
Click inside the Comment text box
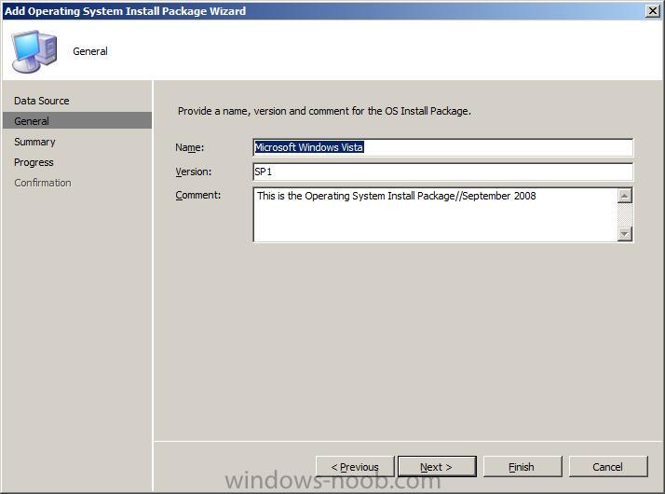coord(435,214)
